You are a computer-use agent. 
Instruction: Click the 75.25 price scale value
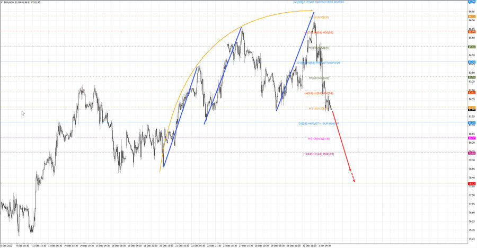472,239
